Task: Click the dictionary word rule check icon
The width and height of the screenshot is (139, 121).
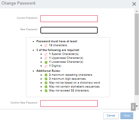Action: pos(46,83)
